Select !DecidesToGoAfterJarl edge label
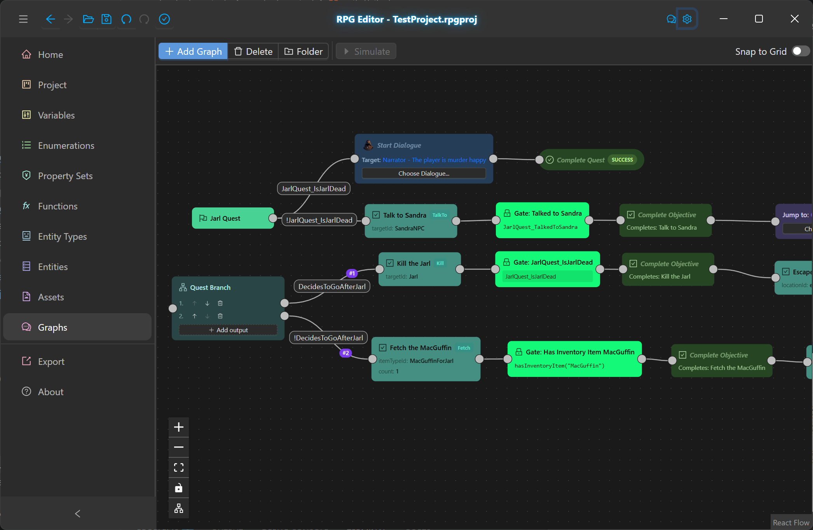Screen dimensions: 813x530 pos(328,338)
